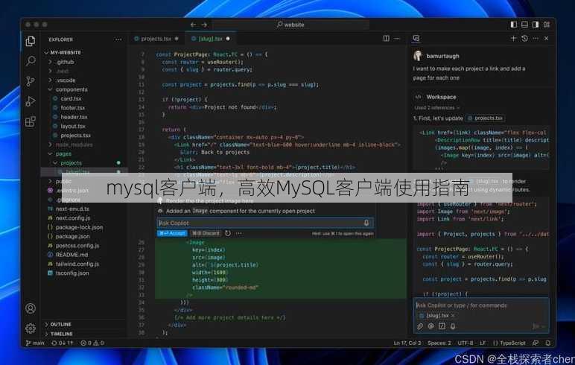Expand the Used 2 references list
This screenshot has height=365, width=575.
click(436, 108)
